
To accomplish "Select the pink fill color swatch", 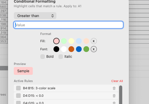I will click(x=56, y=41).
